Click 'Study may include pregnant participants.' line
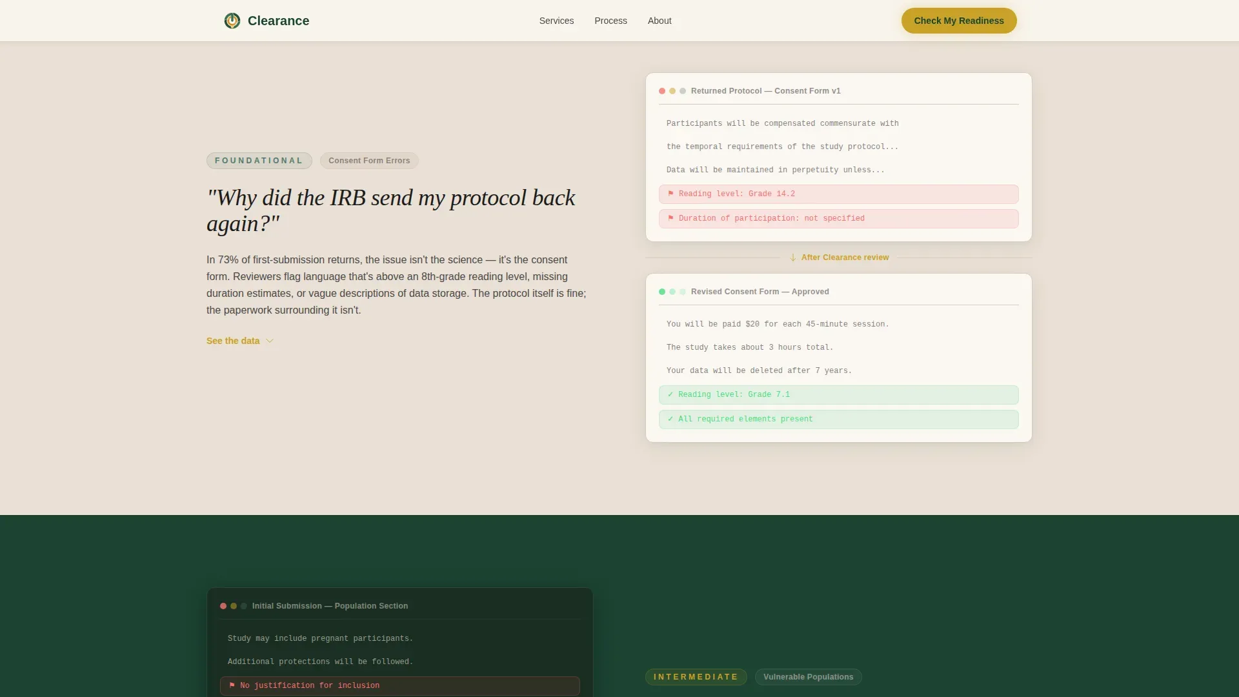The height and width of the screenshot is (697, 1239). pos(320,638)
